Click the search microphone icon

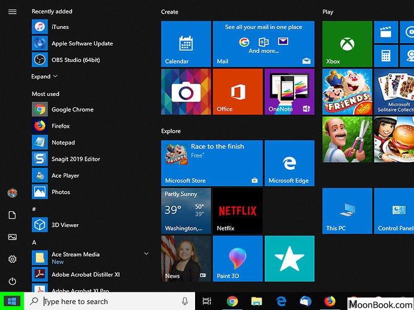(x=185, y=301)
